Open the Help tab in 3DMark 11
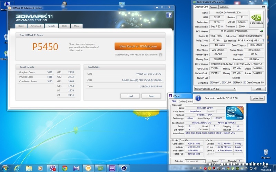This screenshot has width=276, height=172. (x=65, y=26)
